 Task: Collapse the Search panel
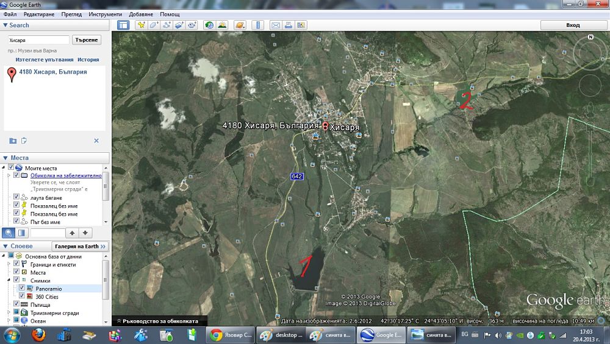pos(5,25)
